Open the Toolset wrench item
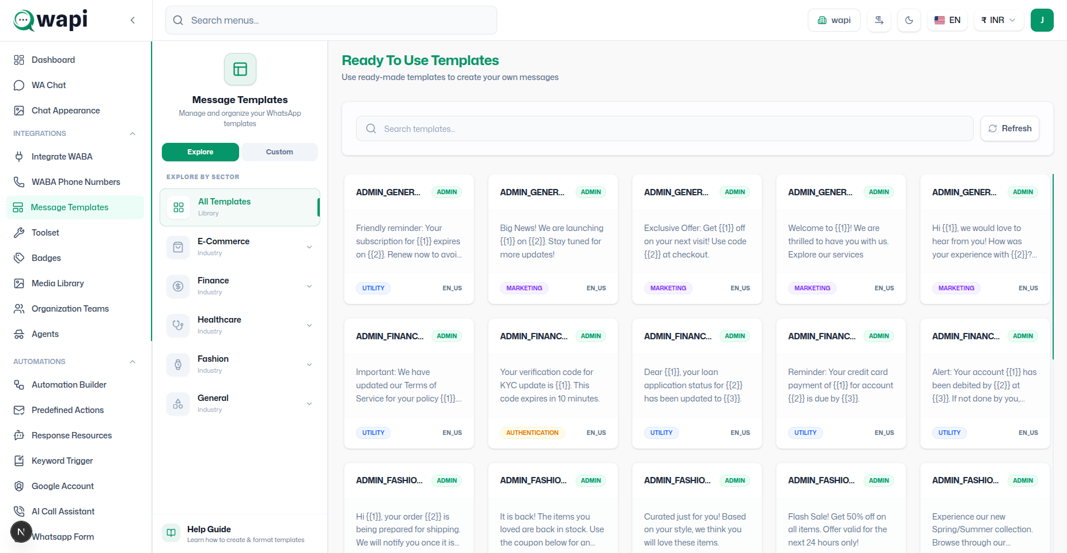Screen dimensions: 1067x553 coord(75,233)
